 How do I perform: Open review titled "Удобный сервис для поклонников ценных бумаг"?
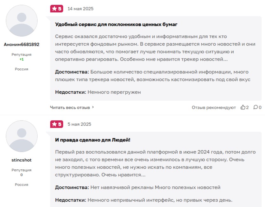coord(116,24)
